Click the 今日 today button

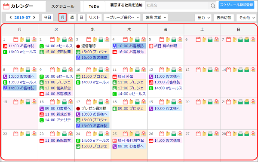tap(48, 17)
